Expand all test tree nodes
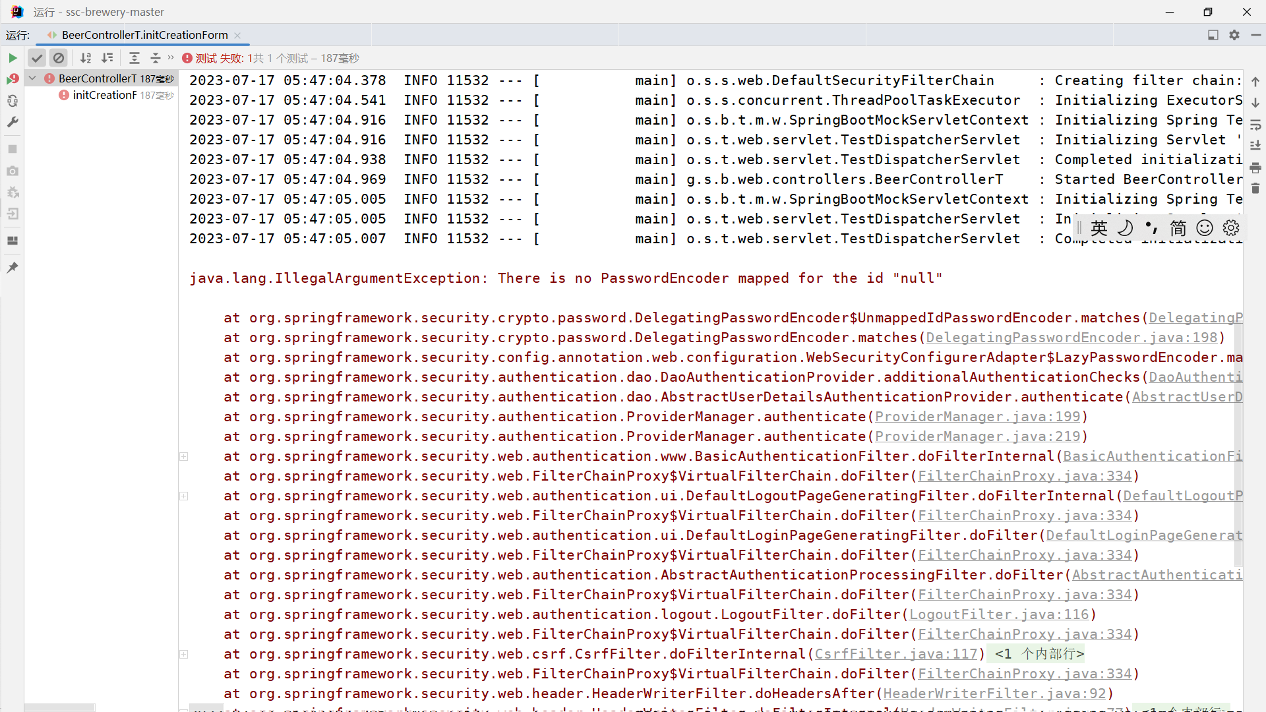Screen dimensions: 1266x712 [x=134, y=58]
